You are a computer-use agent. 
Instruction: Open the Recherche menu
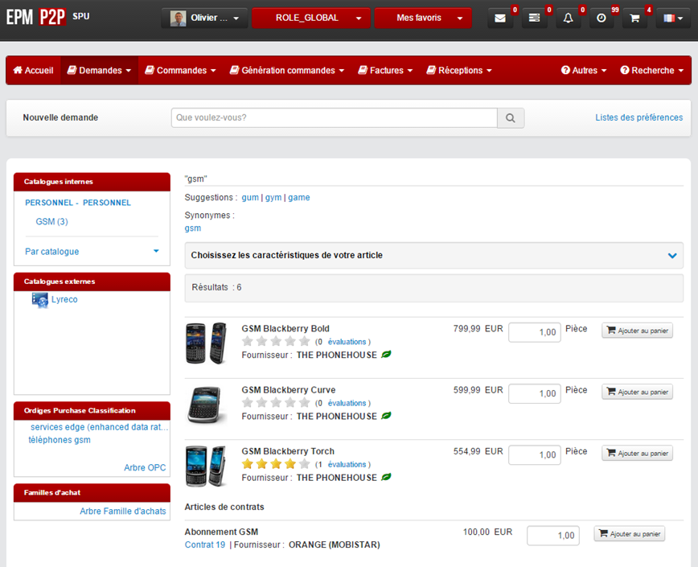(x=651, y=70)
